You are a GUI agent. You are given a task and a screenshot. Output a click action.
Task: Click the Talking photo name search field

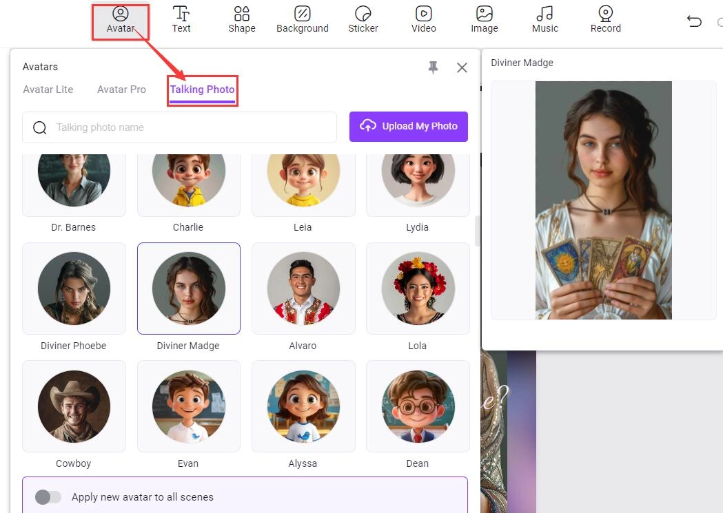pyautogui.click(x=186, y=127)
